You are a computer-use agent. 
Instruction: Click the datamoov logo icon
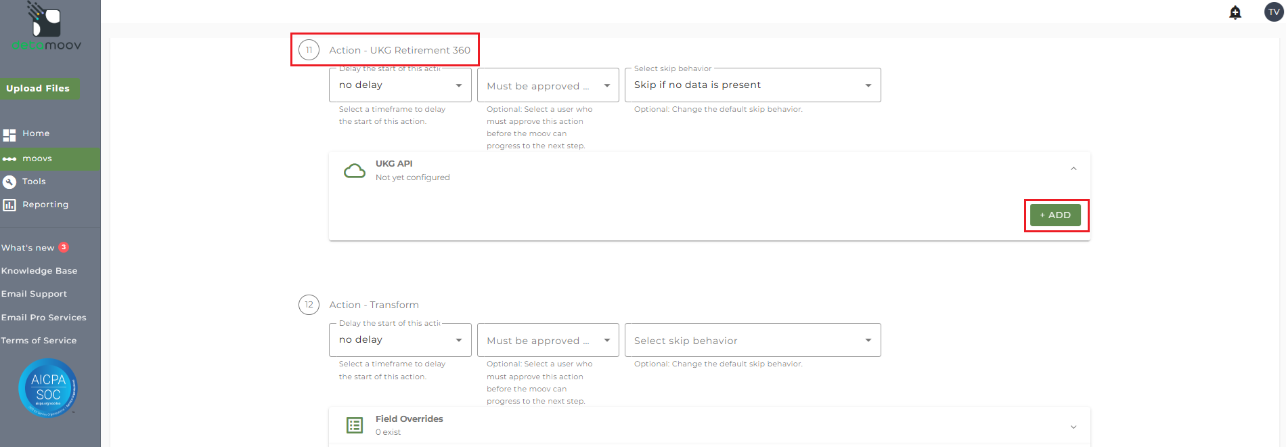[45, 20]
